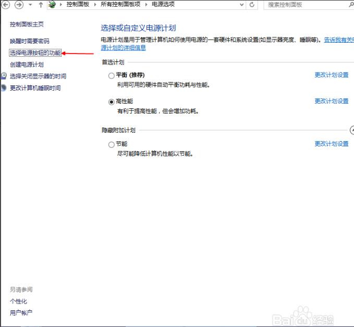
Task: Click the Forward navigation arrow
Action: pyautogui.click(x=18, y=5)
